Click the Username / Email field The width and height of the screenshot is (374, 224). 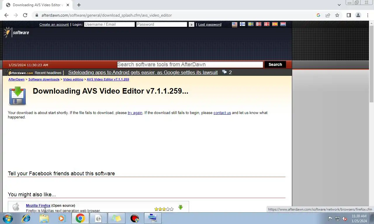pyautogui.click(x=109, y=24)
